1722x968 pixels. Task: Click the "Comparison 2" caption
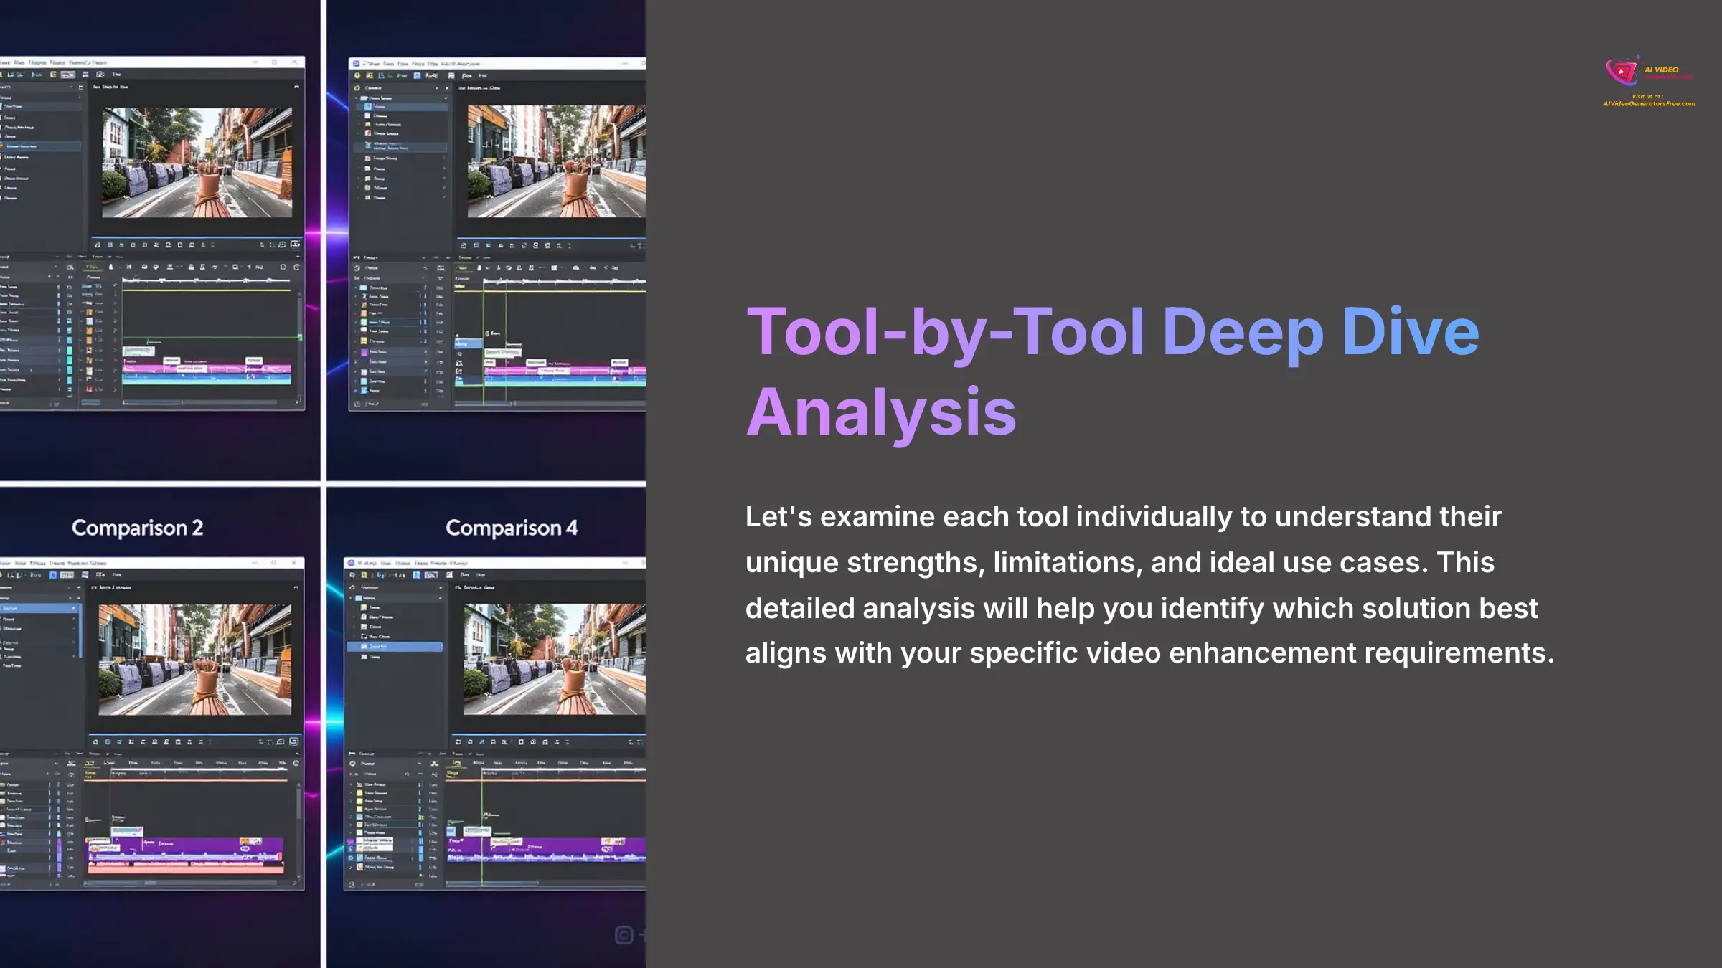(137, 528)
